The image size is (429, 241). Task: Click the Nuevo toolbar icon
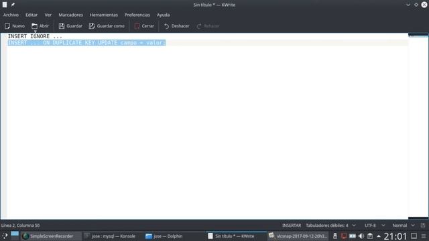[x=15, y=26]
